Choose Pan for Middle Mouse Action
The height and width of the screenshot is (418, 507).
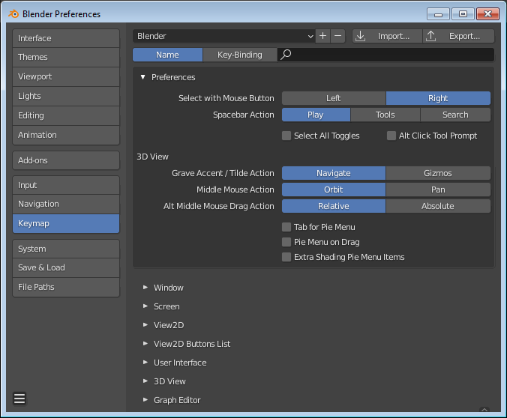click(x=438, y=190)
